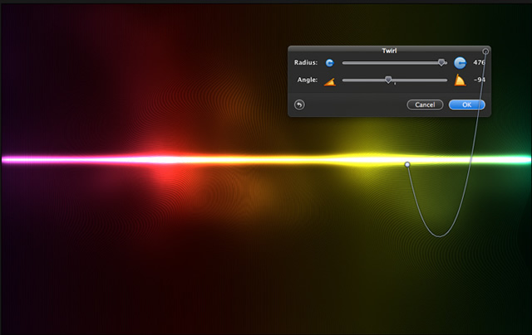Viewport: 532px width, 335px height.
Task: Cancel the Twirl dialog
Action: 425,105
